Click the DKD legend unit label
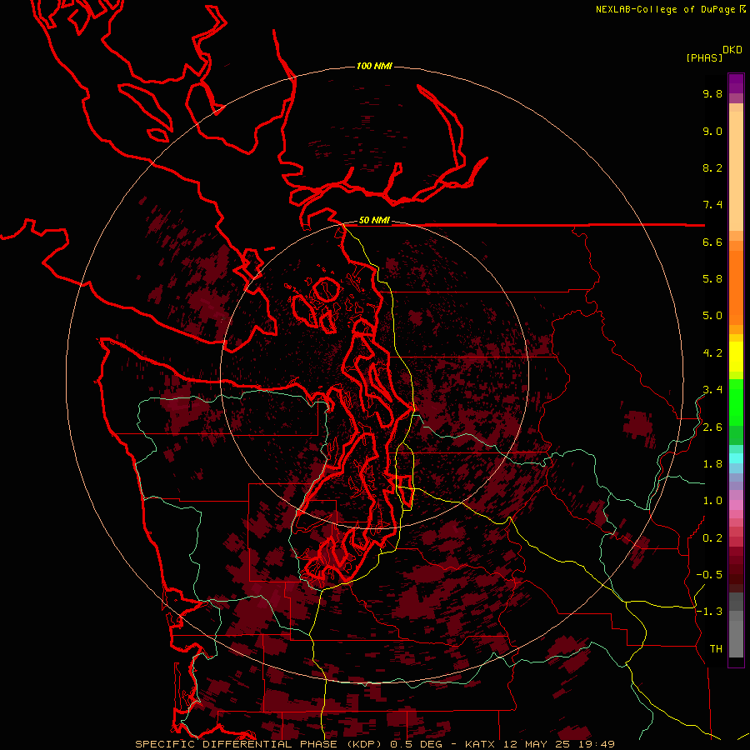The width and height of the screenshot is (750, 750). [732, 50]
